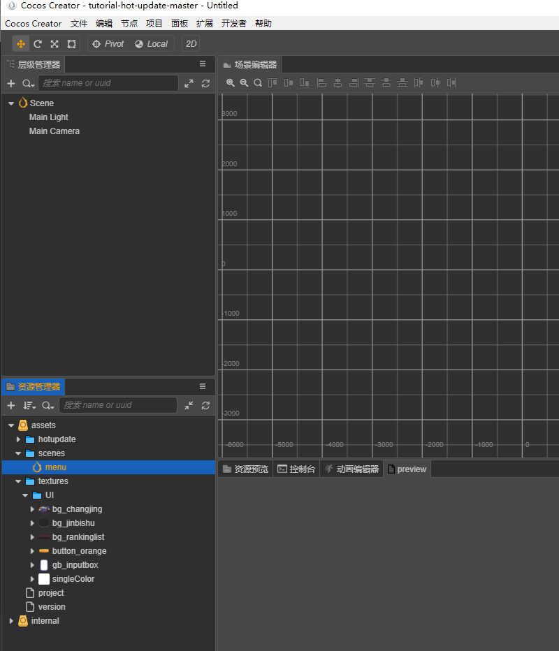Viewport: 559px width, 651px height.
Task: Open the 扩展 menu
Action: pyautogui.click(x=205, y=24)
